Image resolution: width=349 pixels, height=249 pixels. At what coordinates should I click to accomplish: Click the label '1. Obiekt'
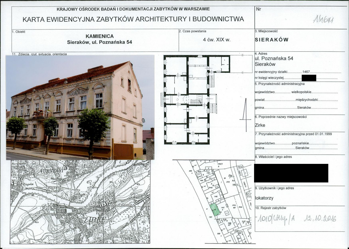coord(18,32)
